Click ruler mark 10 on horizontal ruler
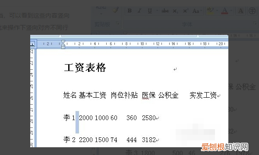Screen dimensions: 259x155 coord(142,44)
